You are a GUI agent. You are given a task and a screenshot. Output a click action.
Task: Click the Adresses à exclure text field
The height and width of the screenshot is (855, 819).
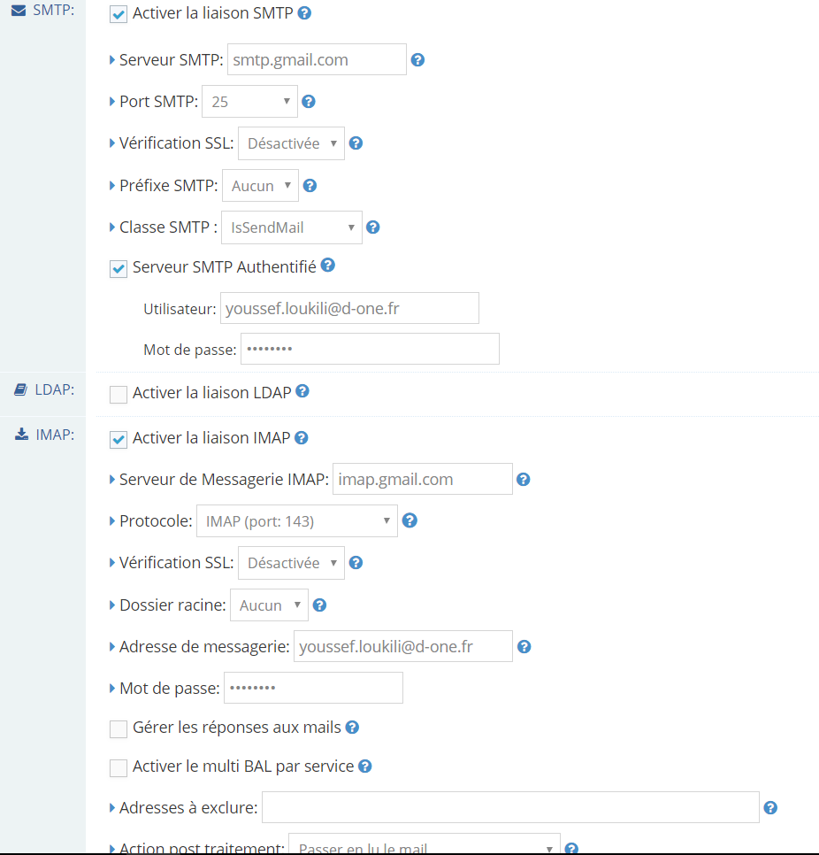[510, 808]
